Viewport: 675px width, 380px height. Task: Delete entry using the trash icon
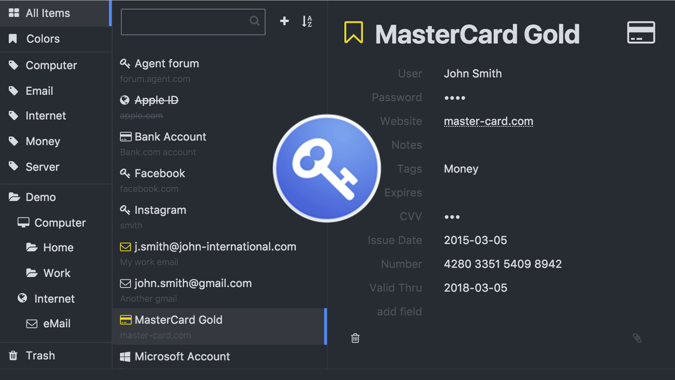click(355, 338)
